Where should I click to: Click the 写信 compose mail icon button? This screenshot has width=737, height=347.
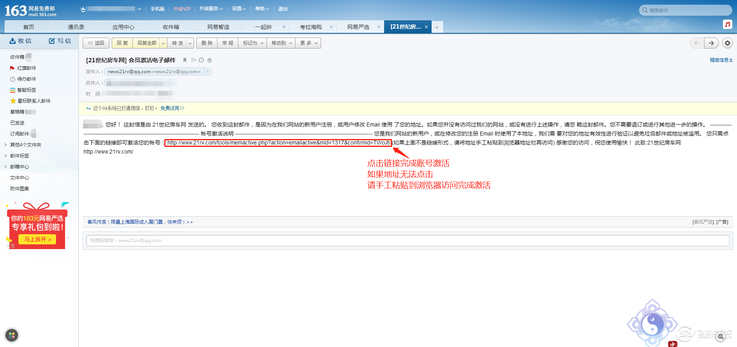click(60, 41)
